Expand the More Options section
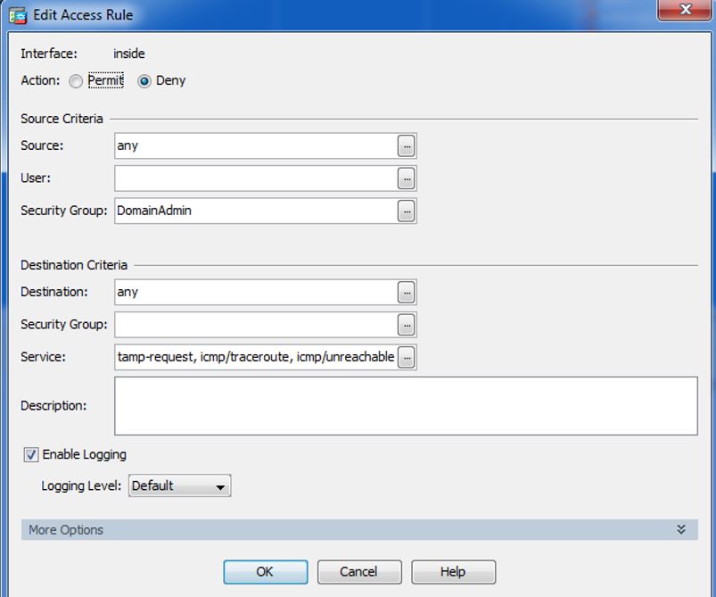Image resolution: width=716 pixels, height=597 pixels. pos(359,530)
